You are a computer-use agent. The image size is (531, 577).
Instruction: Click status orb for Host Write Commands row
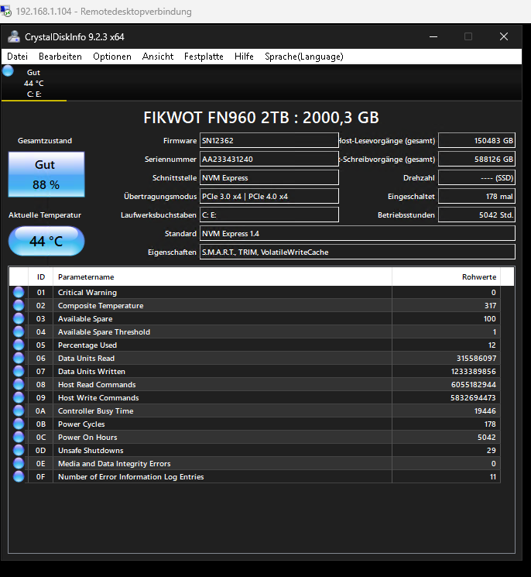coord(19,398)
